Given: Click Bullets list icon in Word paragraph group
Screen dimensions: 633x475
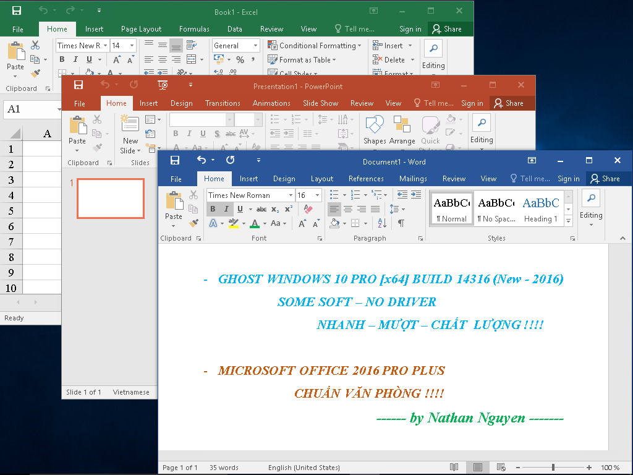Looking at the screenshot, I should 334,195.
